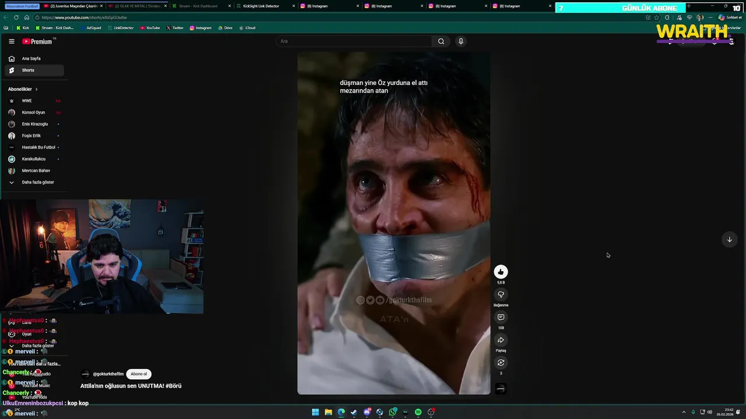Open the Mevtcan Bahav channel
Screen dimensions: 746x419
point(34,171)
